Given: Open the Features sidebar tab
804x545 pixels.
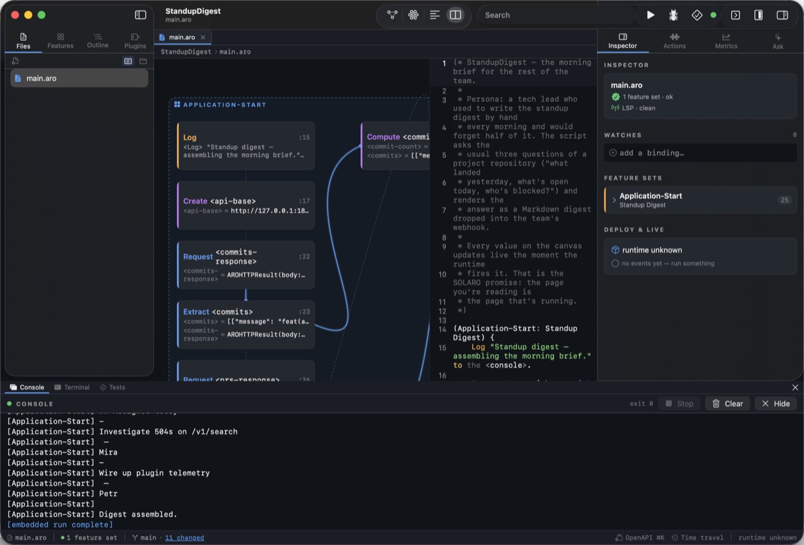Looking at the screenshot, I should [60, 41].
